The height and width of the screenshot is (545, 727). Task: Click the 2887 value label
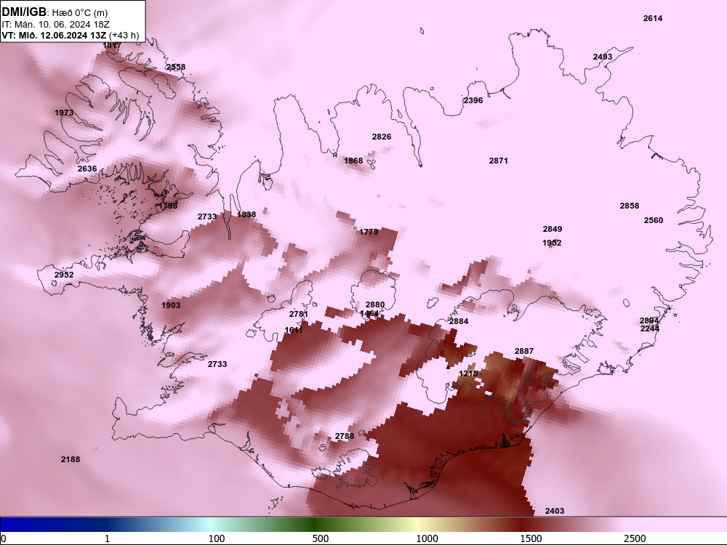click(524, 351)
